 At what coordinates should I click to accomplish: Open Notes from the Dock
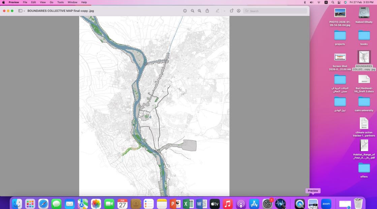[x=162, y=204]
